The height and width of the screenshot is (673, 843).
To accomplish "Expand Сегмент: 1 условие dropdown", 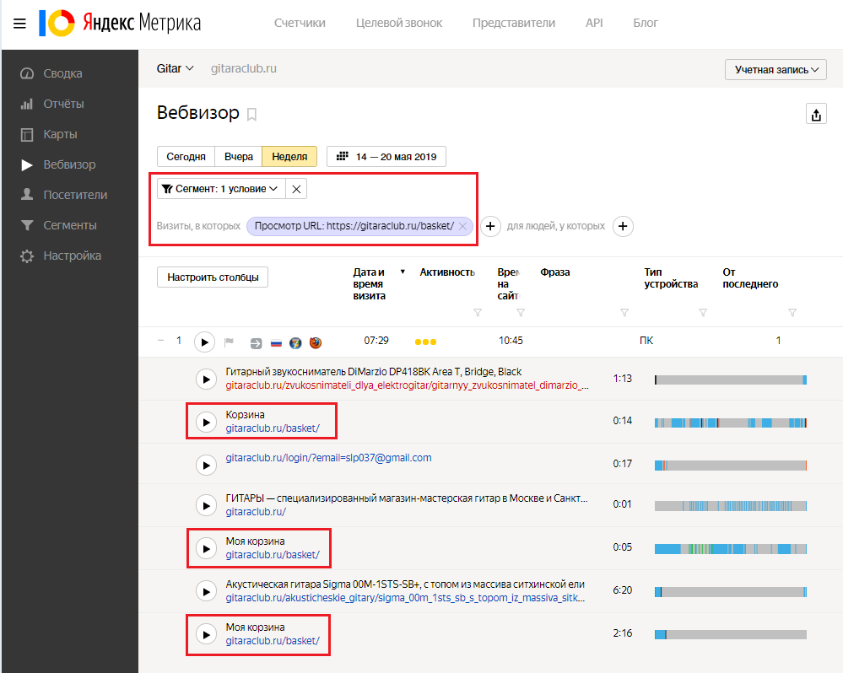I will 221,189.
